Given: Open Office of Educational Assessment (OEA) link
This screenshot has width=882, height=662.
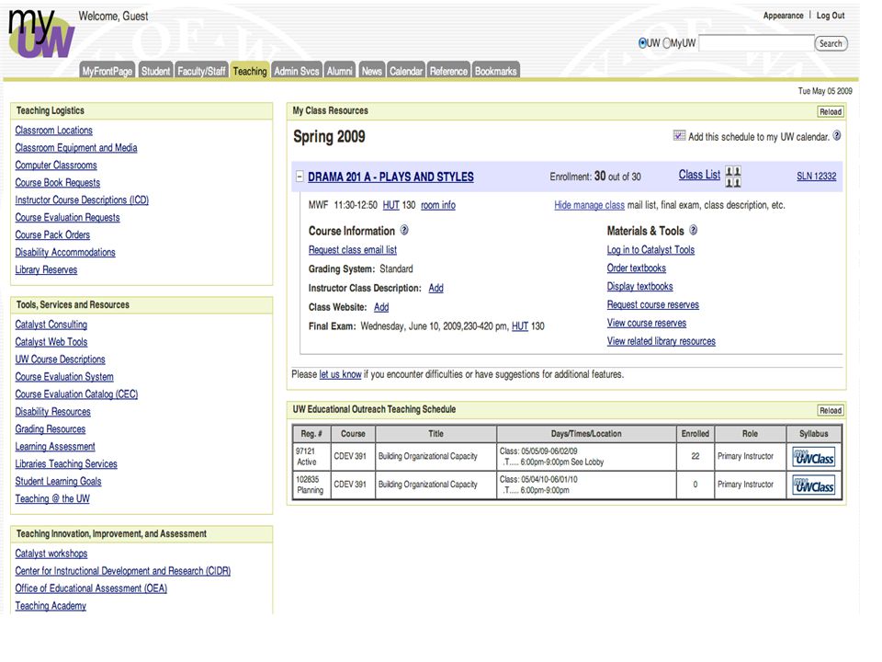Looking at the screenshot, I should [91, 588].
